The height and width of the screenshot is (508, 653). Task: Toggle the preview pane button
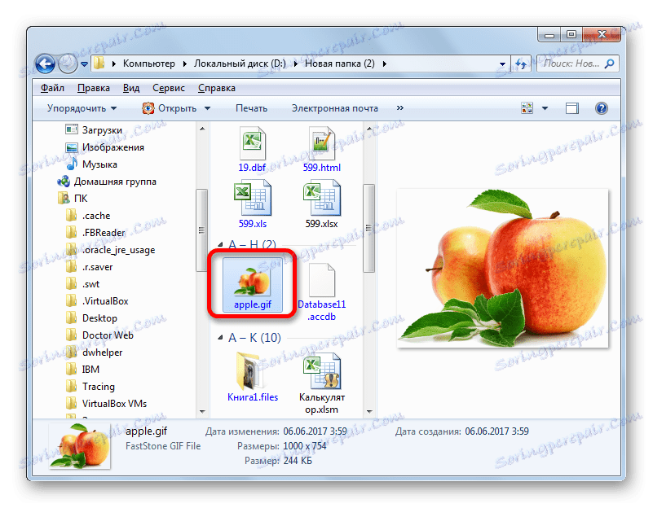(572, 108)
